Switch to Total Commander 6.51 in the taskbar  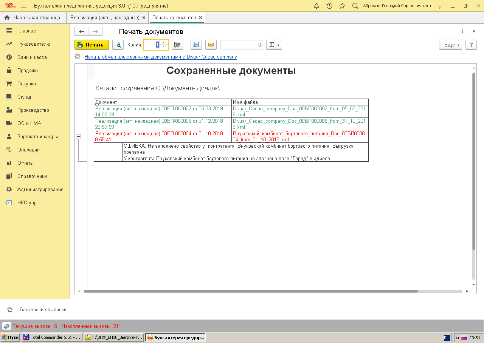(x=52, y=337)
